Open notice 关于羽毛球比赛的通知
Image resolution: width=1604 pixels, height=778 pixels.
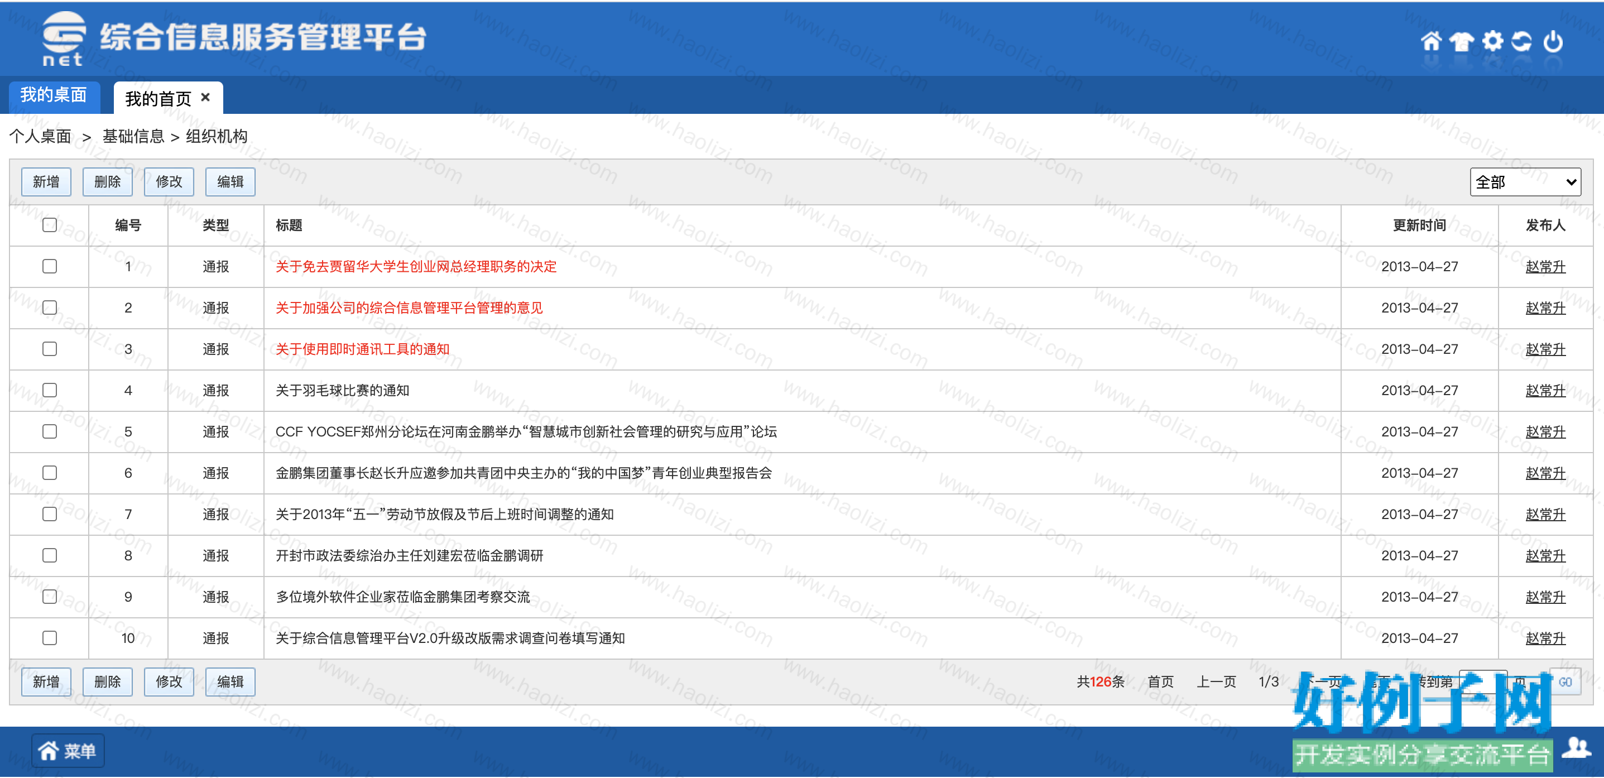pyautogui.click(x=343, y=390)
